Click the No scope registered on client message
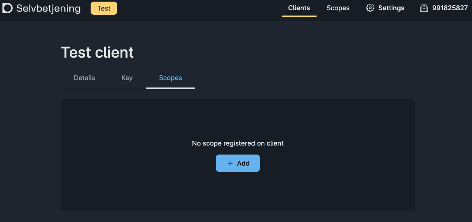 pos(238,144)
